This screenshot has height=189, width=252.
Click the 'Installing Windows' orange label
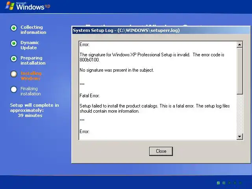[31, 76]
